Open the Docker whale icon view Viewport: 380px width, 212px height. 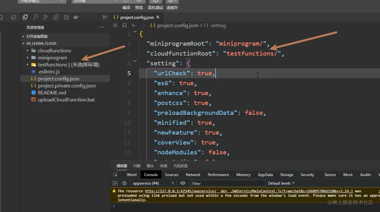coord(76,17)
